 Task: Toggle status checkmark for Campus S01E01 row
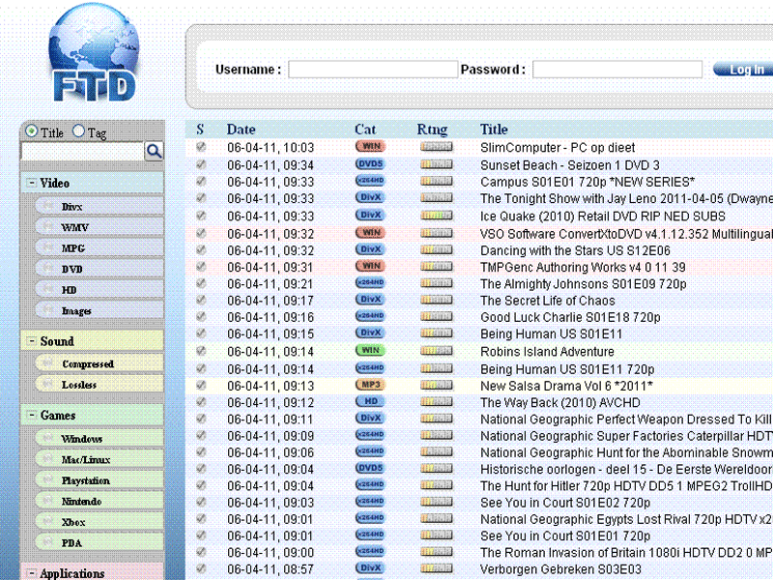[x=201, y=181]
